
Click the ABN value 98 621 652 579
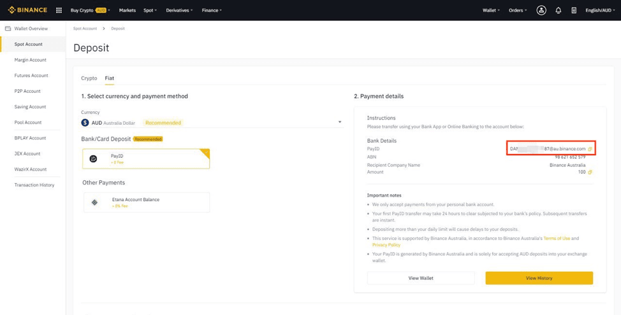point(570,157)
